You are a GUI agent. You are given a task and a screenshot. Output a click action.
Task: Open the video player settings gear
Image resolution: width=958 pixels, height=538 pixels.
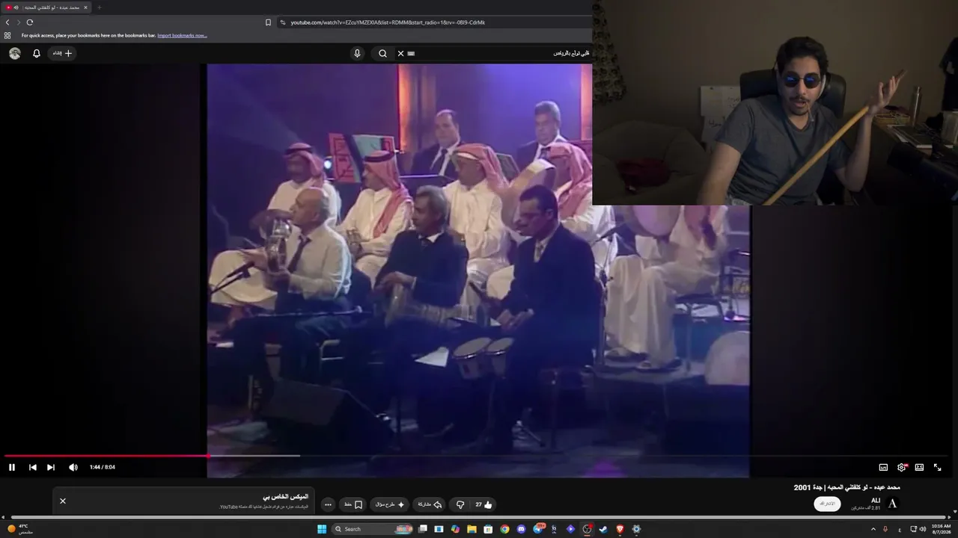click(902, 467)
